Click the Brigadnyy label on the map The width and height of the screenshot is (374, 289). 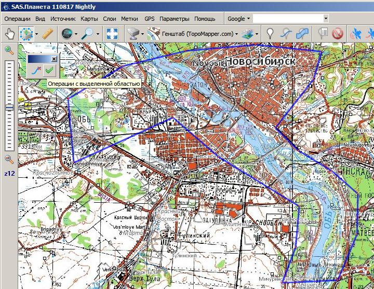pyautogui.click(x=51, y=229)
